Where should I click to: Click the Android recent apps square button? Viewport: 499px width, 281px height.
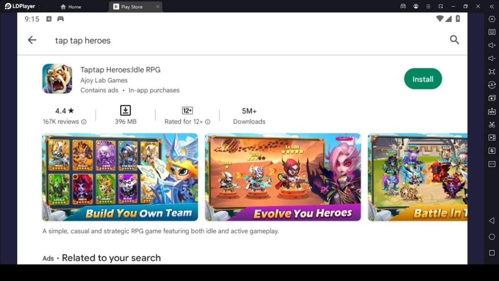(x=492, y=253)
